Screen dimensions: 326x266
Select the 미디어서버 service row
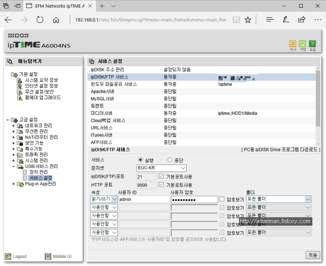click(x=201, y=113)
